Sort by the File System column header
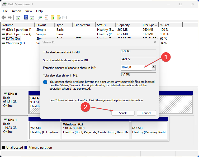Viewport: 199px width, 157px height. pyautogui.click(x=84, y=25)
